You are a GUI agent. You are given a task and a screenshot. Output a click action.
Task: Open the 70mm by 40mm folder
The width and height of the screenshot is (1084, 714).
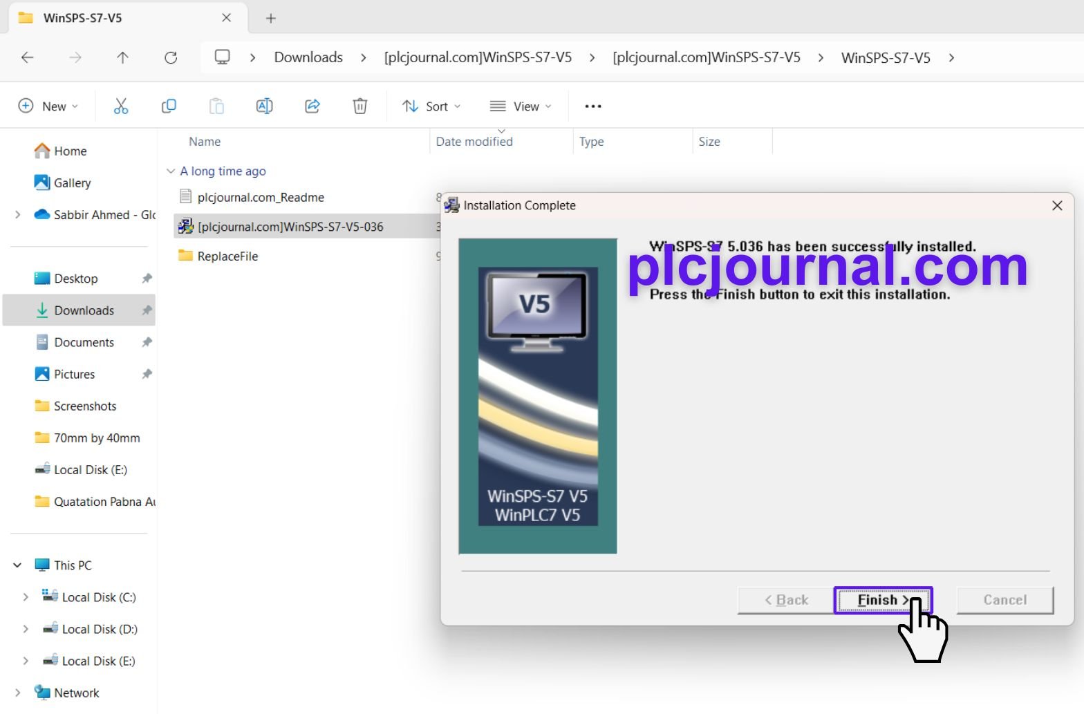click(x=97, y=437)
